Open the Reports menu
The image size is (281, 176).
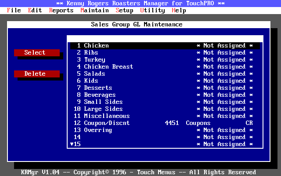[x=61, y=11]
